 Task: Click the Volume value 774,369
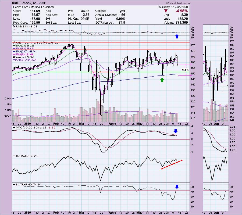tap(182, 23)
